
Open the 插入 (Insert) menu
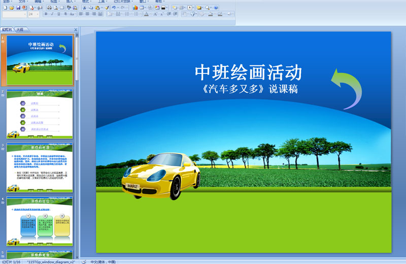71,2
